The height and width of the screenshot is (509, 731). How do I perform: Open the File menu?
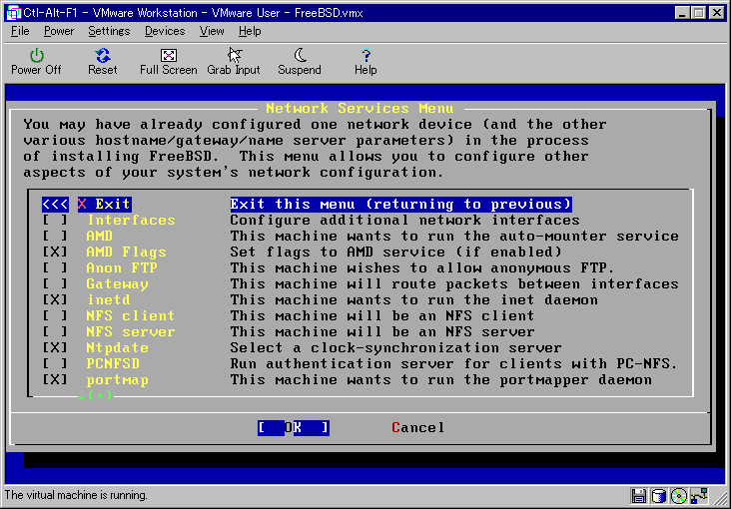click(20, 31)
